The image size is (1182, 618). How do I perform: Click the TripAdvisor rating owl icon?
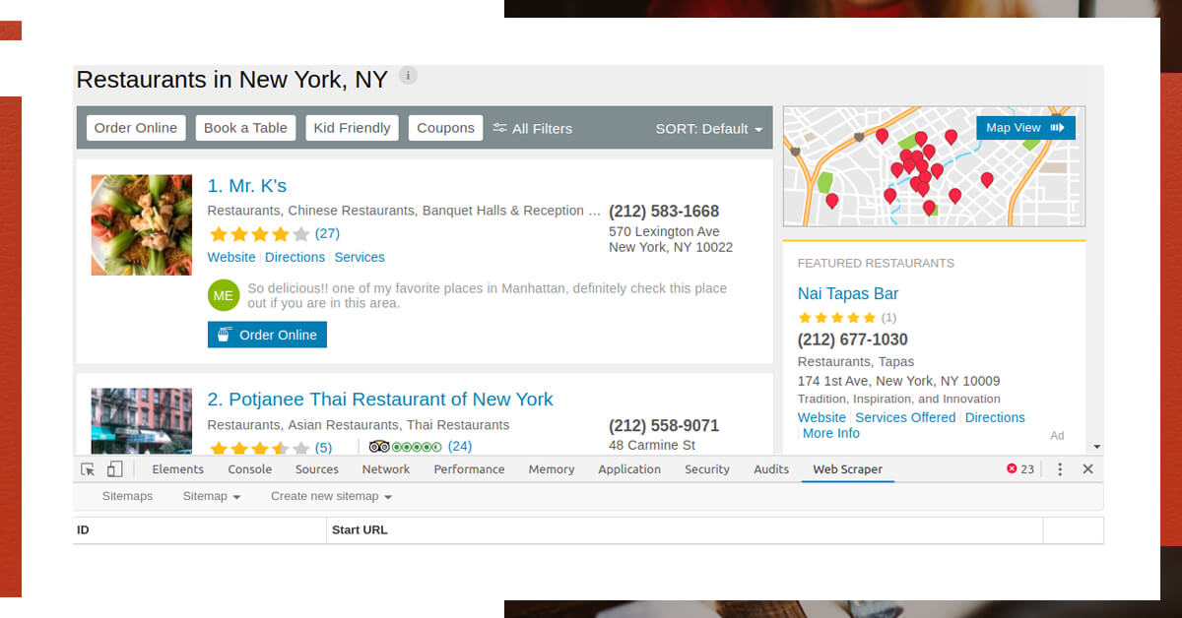click(379, 447)
